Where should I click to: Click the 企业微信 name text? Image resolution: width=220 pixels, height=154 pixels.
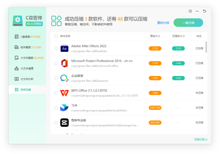pos(77,76)
